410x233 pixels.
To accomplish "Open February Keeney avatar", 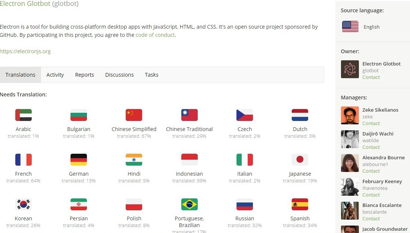I will pos(350,187).
